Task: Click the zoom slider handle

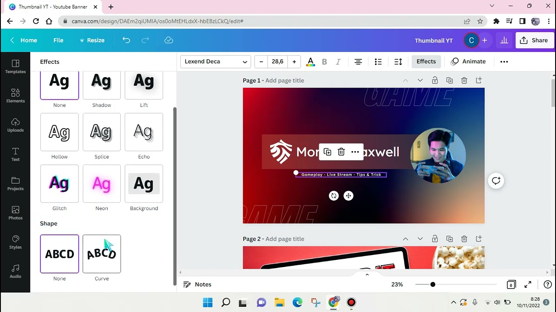Action: 433,284
